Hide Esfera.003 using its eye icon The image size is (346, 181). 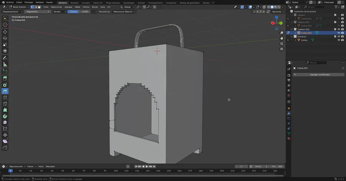coord(339,33)
